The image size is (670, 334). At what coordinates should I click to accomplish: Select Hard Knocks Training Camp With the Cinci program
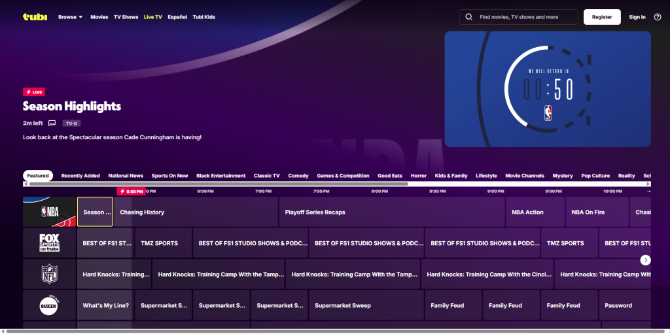click(x=487, y=275)
